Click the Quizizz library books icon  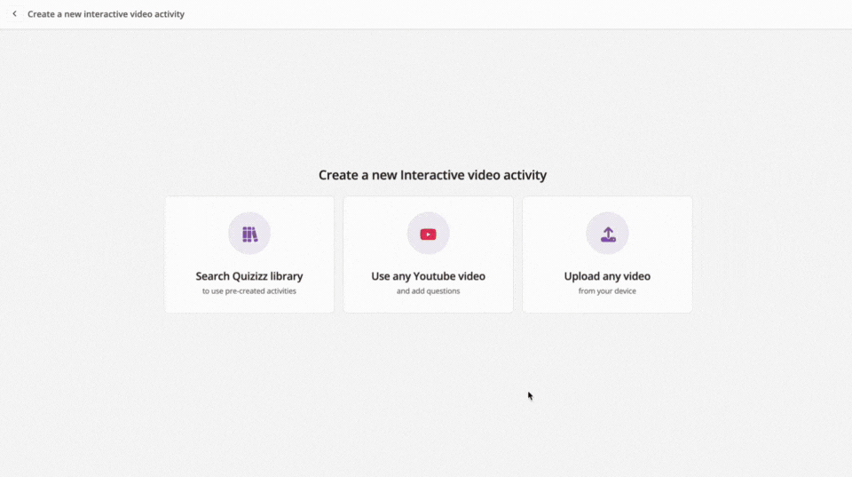click(249, 234)
